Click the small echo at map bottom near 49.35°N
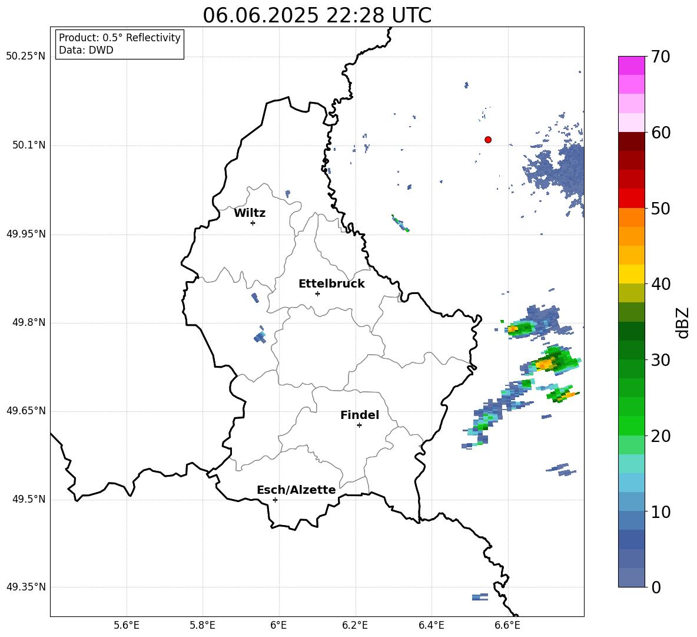The height and width of the screenshot is (637, 697). tap(480, 597)
